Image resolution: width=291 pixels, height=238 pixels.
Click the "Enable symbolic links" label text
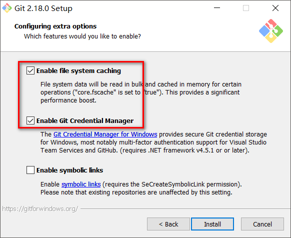point(70,170)
